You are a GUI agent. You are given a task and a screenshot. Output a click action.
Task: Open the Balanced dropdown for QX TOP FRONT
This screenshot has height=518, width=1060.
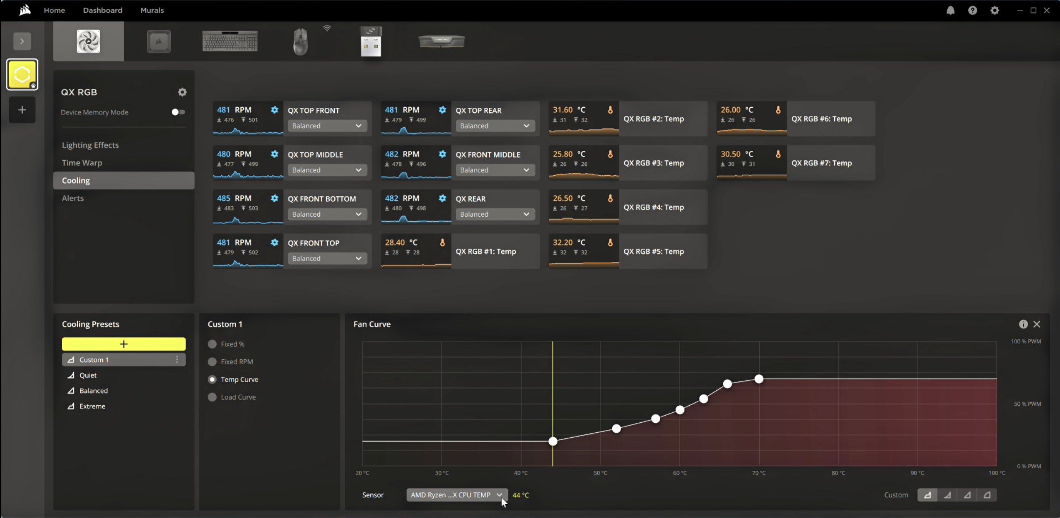tap(327, 126)
